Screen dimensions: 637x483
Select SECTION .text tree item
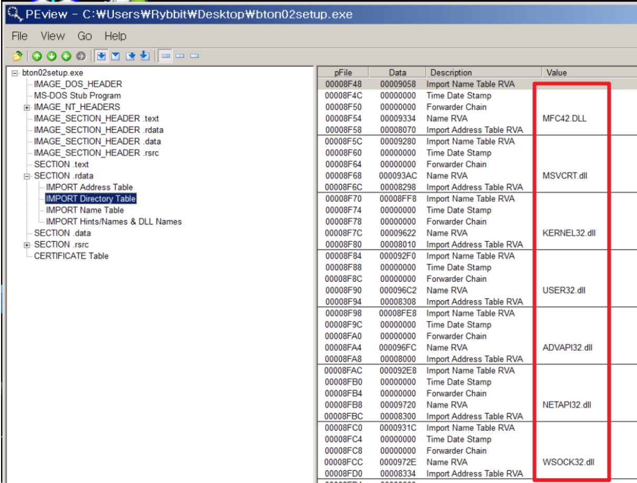click(61, 164)
